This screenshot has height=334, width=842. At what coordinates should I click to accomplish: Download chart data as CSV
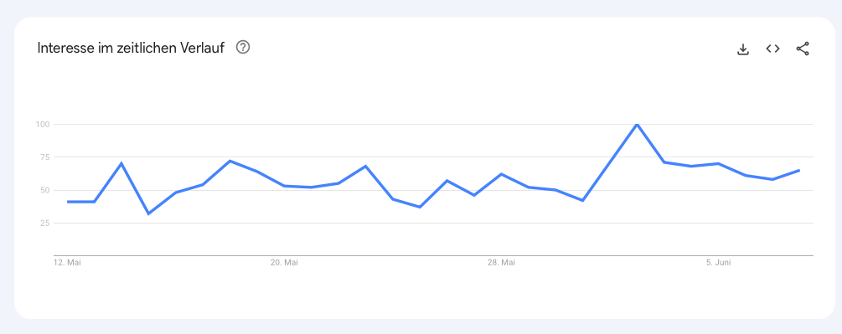click(x=742, y=49)
